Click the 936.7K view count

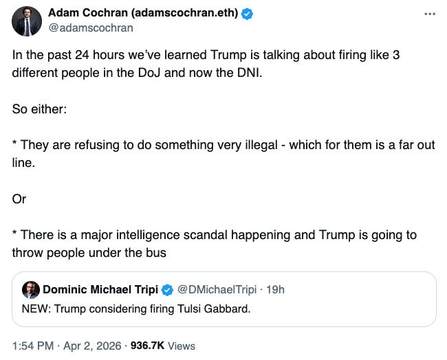pos(147,346)
